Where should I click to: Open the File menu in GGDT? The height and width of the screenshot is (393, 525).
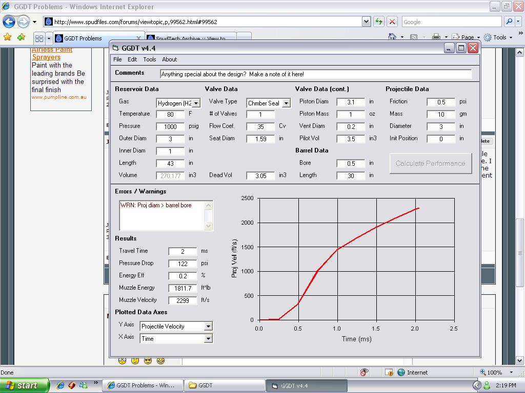[117, 59]
